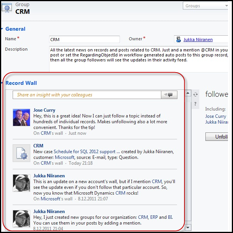Click the owner user icon
Screen dimensions: 233x233
[x=178, y=40]
